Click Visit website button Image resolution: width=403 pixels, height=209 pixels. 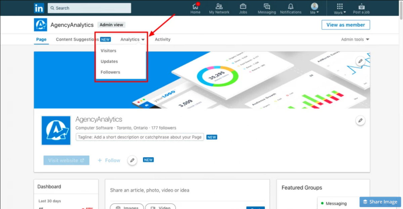click(x=66, y=160)
